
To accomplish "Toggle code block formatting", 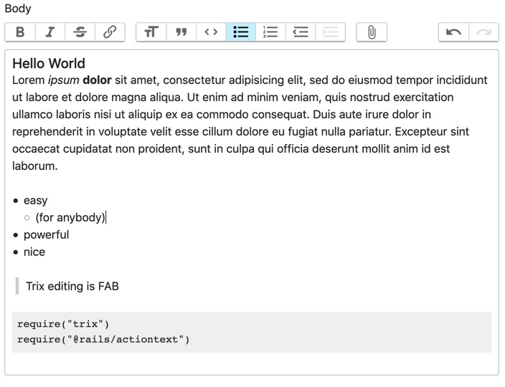I will coord(211,32).
